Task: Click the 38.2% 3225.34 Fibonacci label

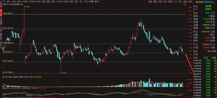Action: [8, 61]
